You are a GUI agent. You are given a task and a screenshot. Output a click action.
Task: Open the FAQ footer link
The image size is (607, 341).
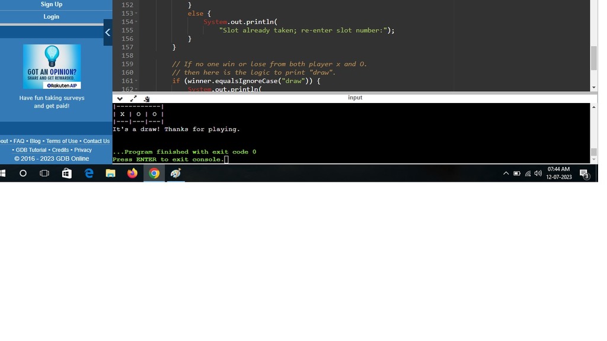click(18, 141)
